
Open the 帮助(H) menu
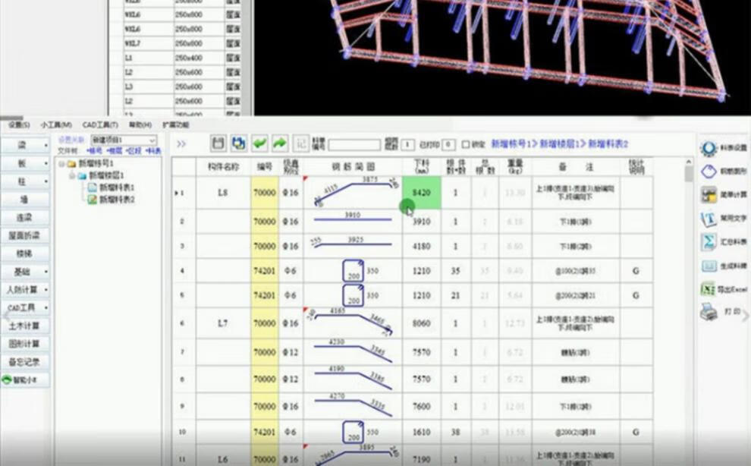[140, 125]
